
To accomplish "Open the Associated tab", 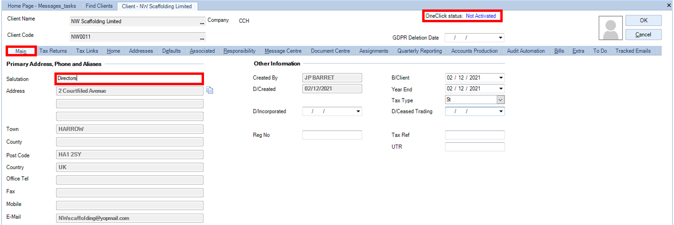I will tap(202, 51).
